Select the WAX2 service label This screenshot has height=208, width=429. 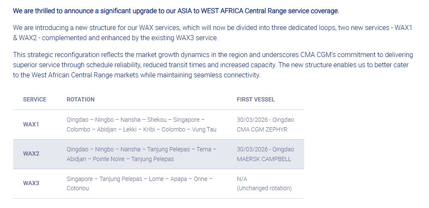31,154
